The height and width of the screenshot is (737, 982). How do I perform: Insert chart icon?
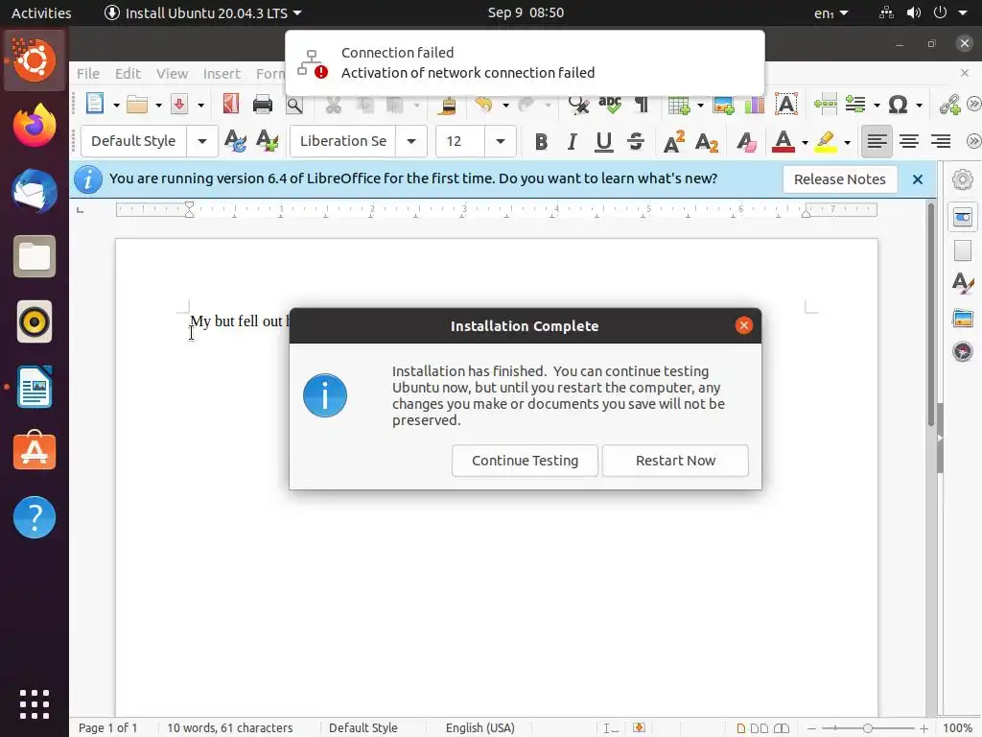coord(755,105)
